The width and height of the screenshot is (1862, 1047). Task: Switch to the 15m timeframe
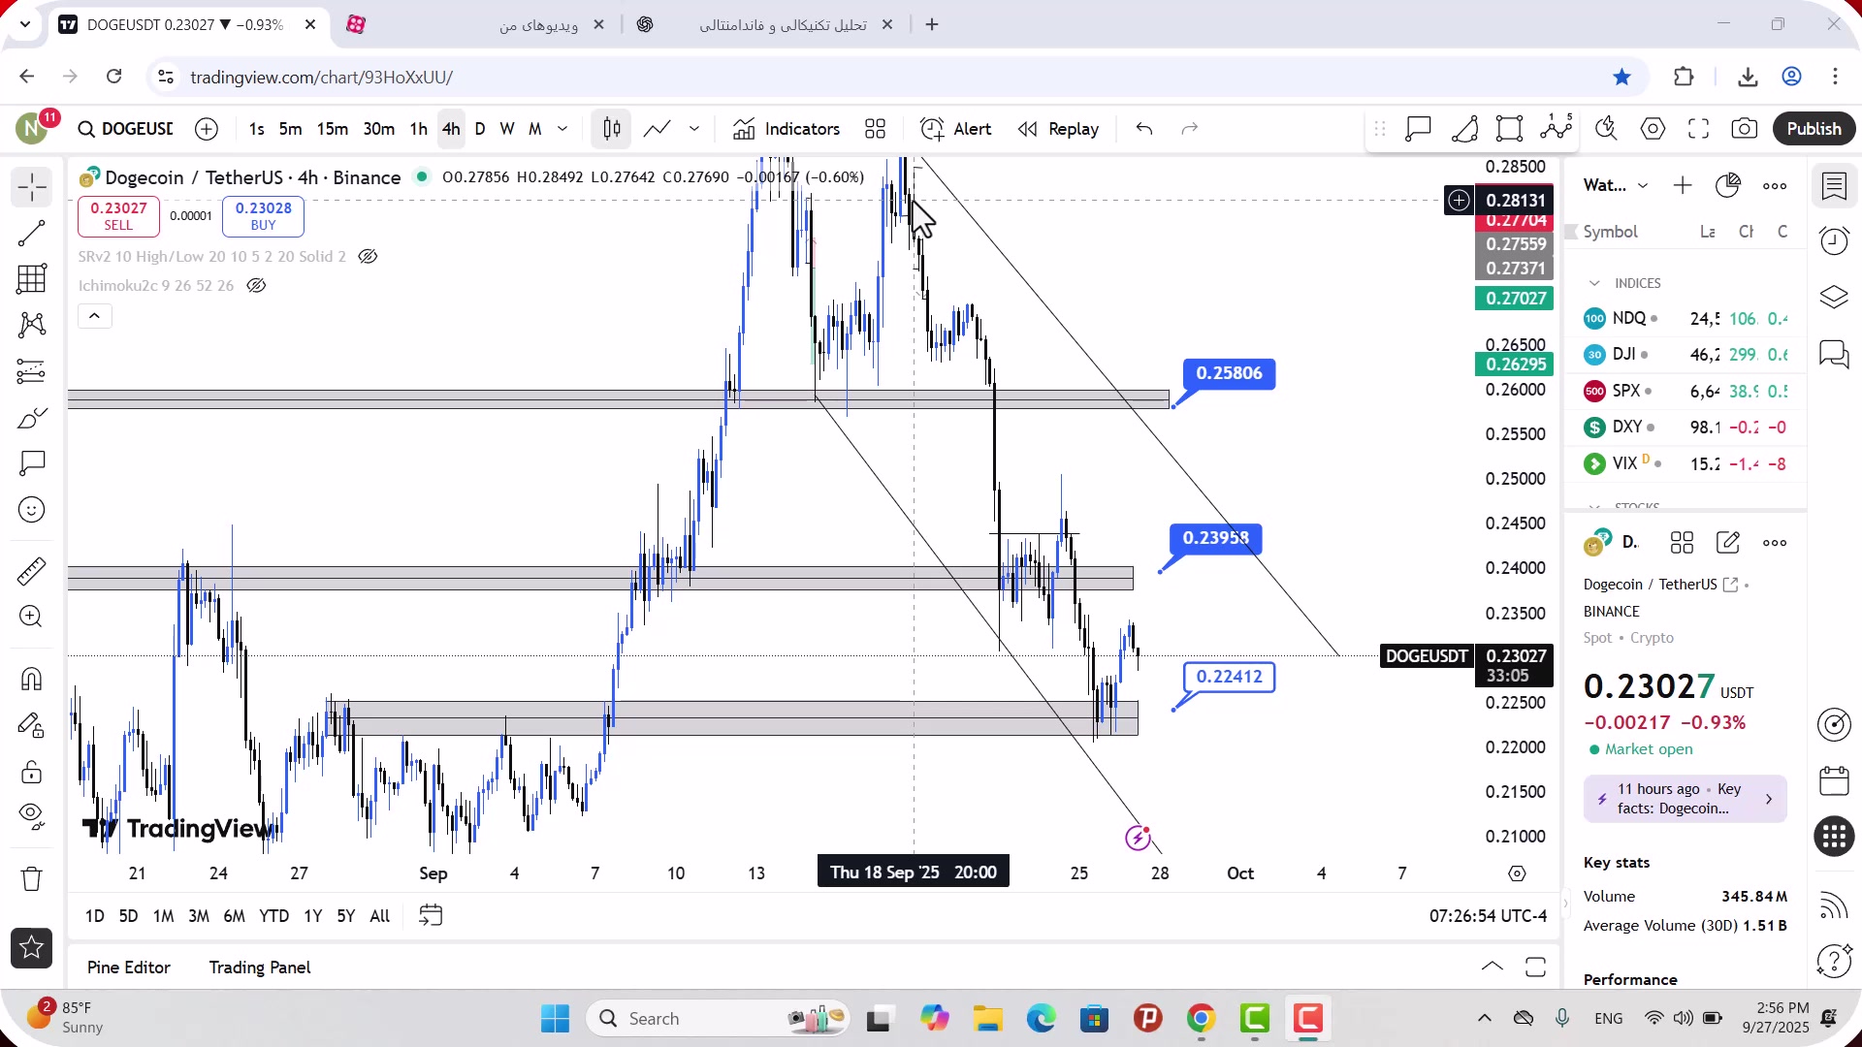(x=333, y=129)
